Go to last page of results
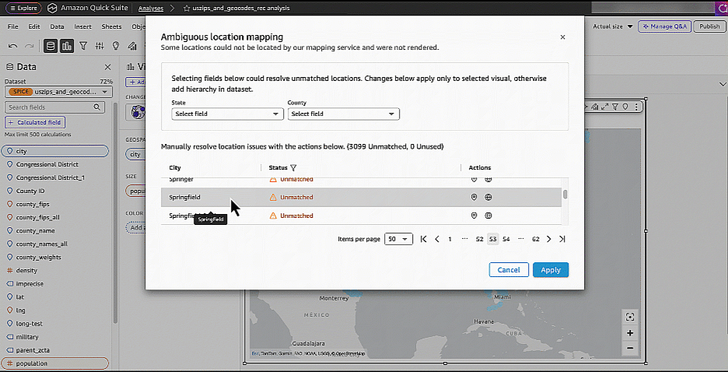This screenshot has height=372, width=728. (x=562, y=239)
